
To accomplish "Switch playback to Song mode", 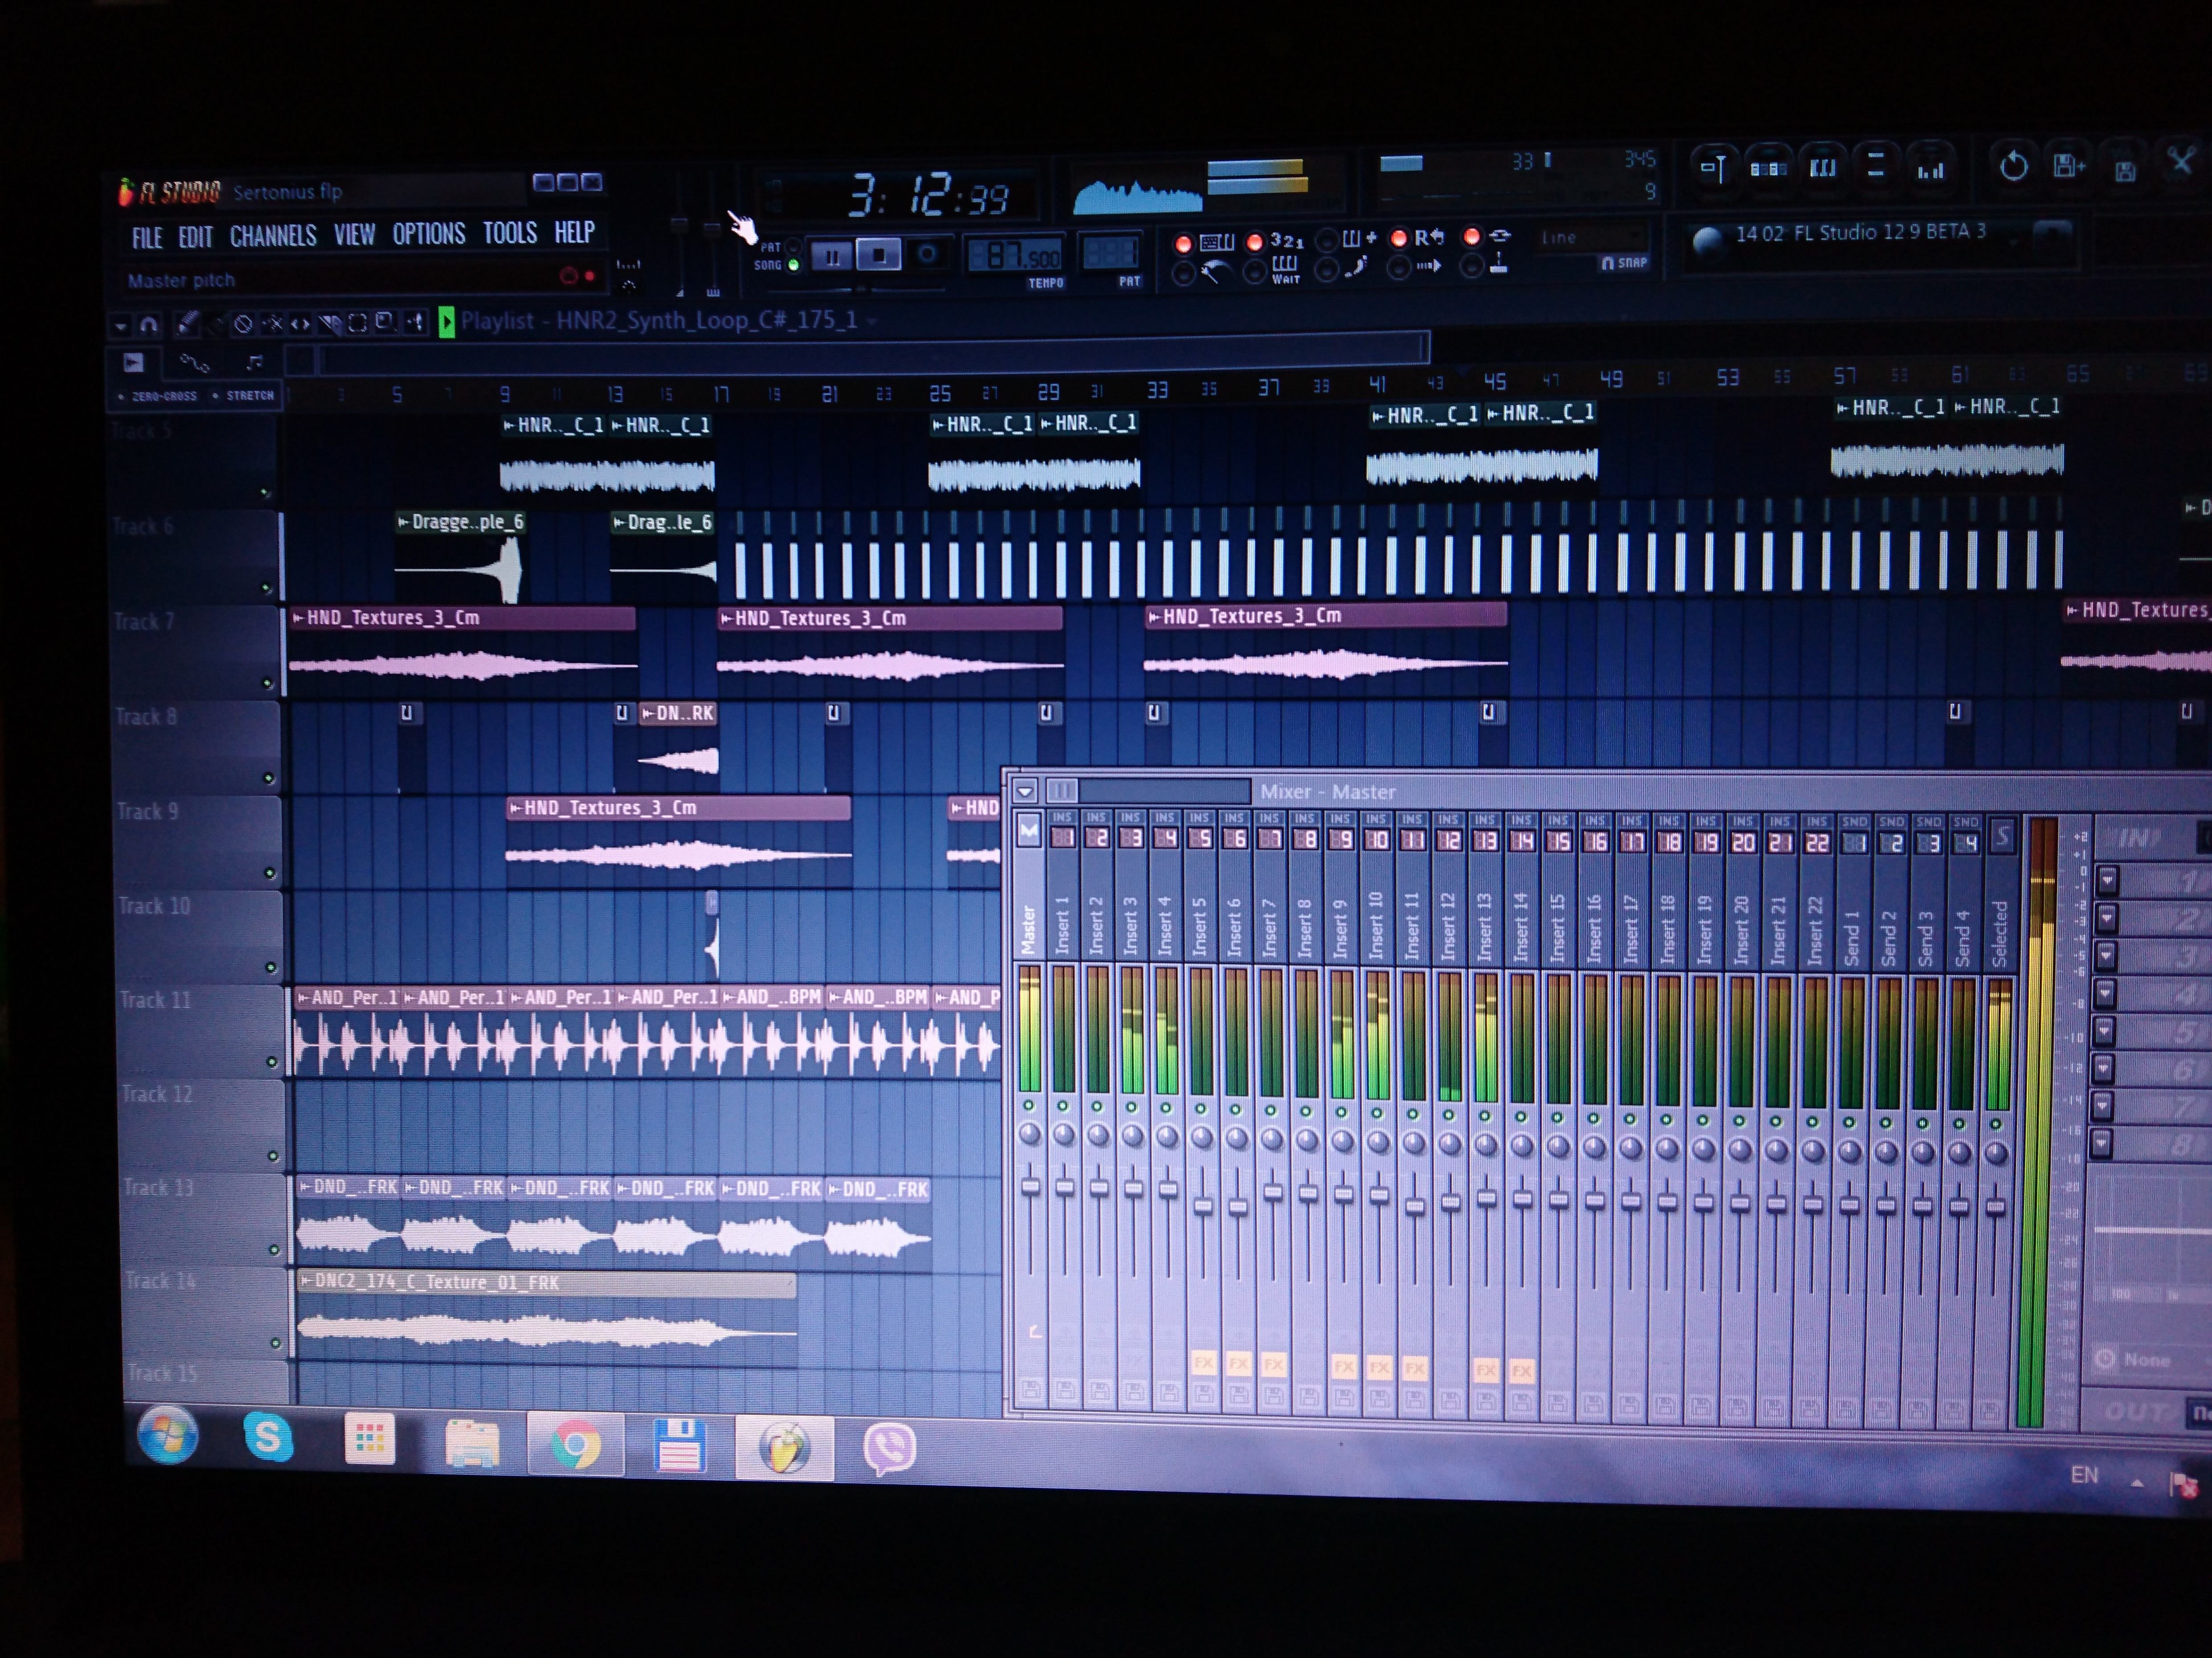I will pyautogui.click(x=793, y=266).
